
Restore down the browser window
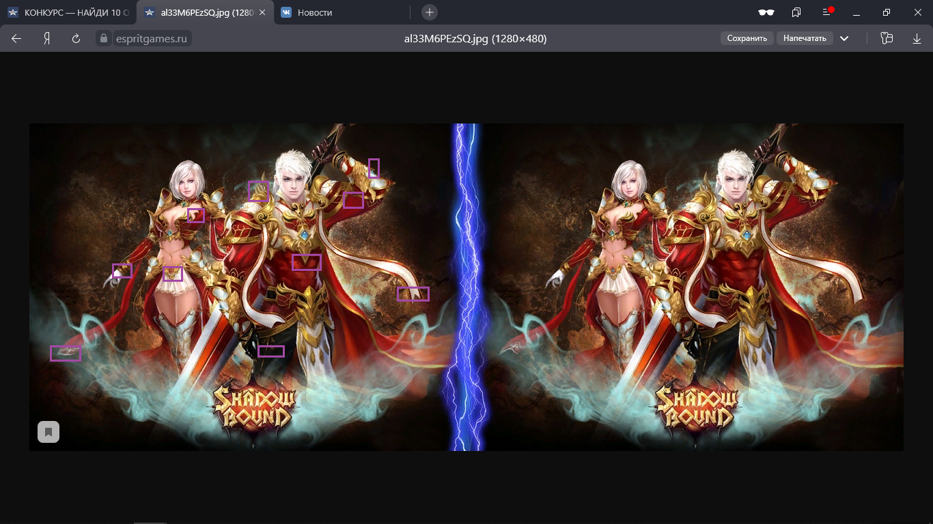(x=887, y=12)
